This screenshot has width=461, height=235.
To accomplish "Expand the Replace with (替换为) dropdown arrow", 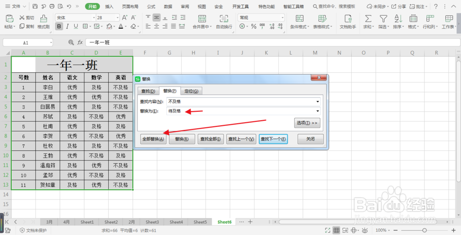I will pos(318,111).
